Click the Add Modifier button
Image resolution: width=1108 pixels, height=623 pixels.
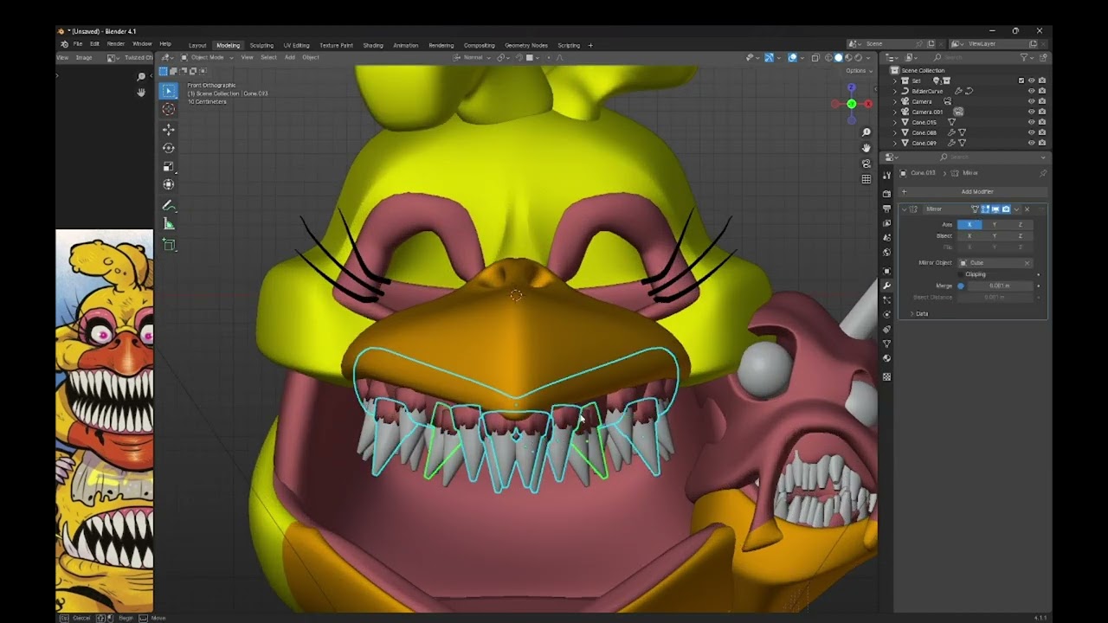click(973, 192)
